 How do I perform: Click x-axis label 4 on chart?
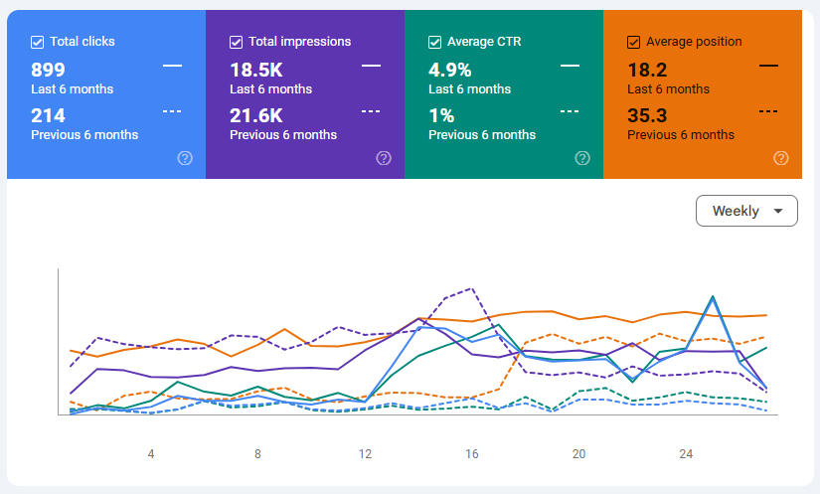click(151, 454)
